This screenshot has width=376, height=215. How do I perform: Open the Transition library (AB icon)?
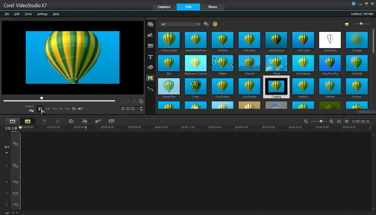(x=151, y=46)
